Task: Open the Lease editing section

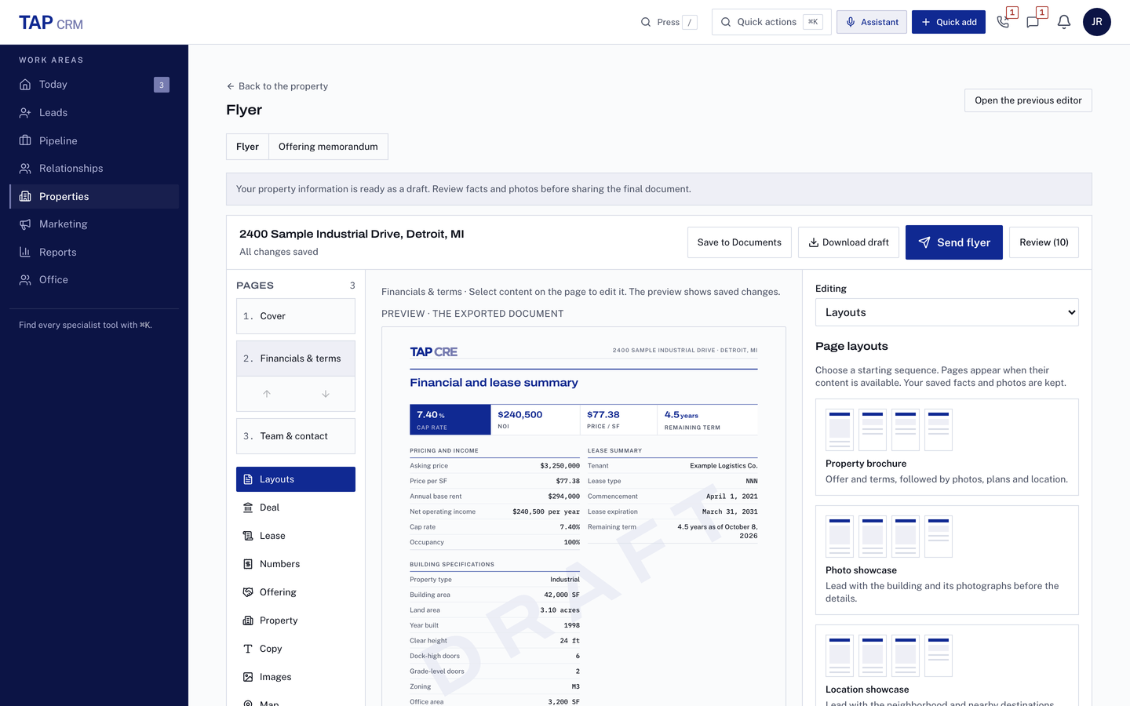Action: click(296, 536)
